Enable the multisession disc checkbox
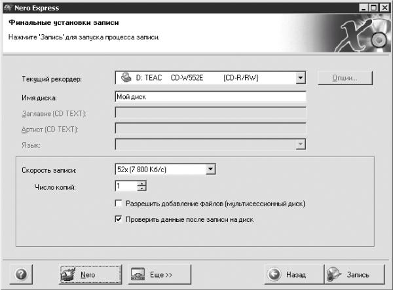 tap(119, 203)
